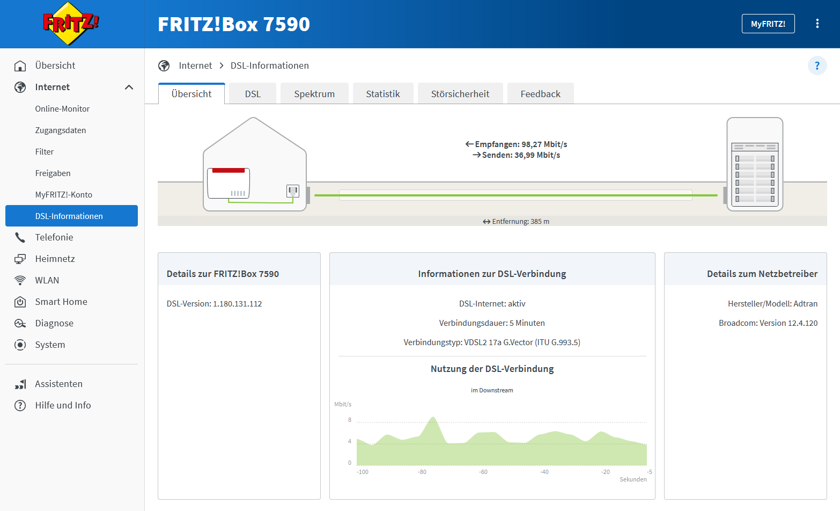Click 'Verbindungsdauer: 5 Minuten' text

click(492, 323)
